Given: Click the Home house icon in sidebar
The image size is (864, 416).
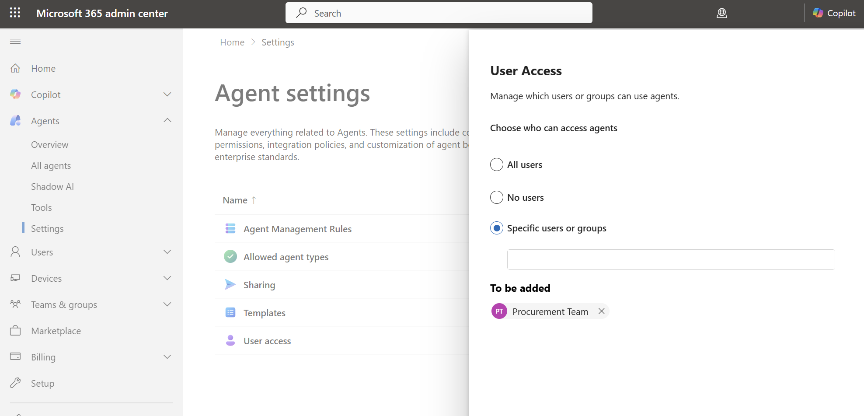Looking at the screenshot, I should (15, 68).
